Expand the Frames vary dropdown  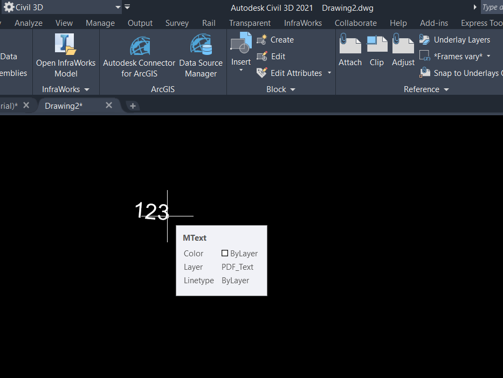[x=488, y=57]
